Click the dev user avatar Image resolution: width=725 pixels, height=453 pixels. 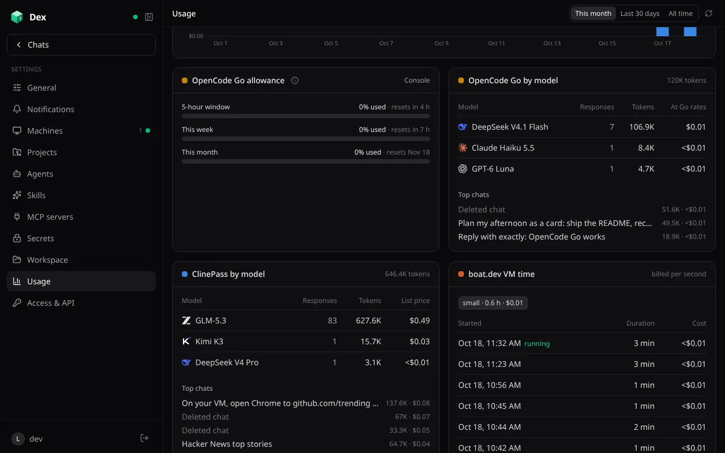(x=18, y=438)
